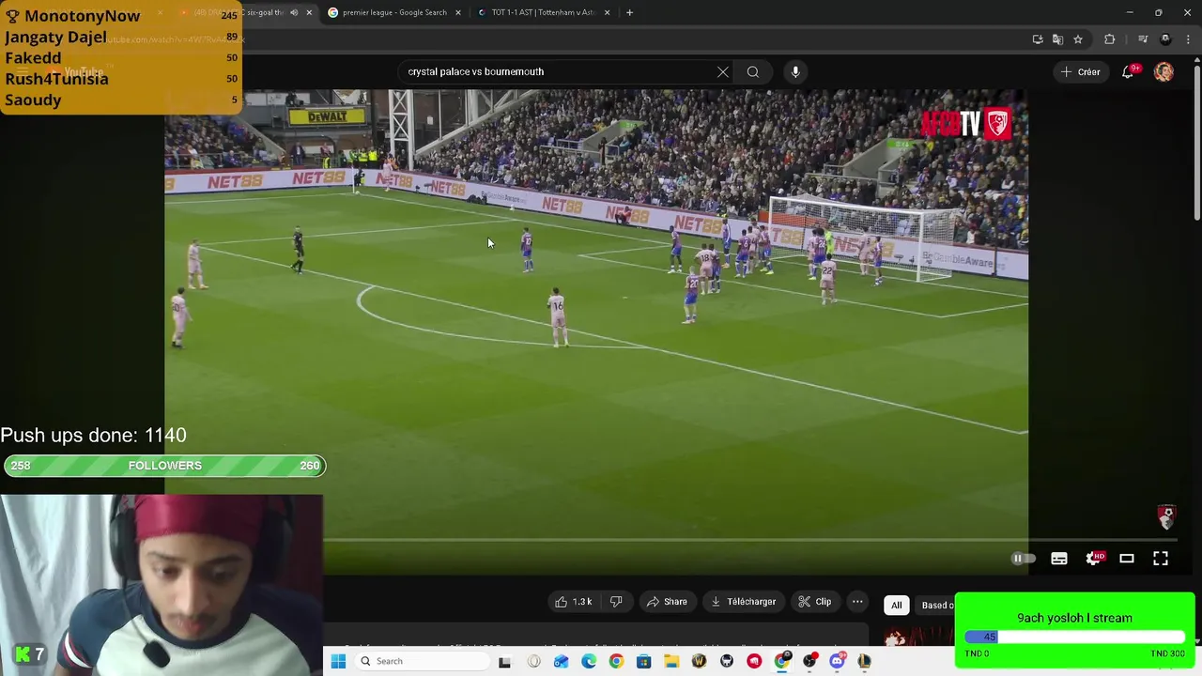
Task: Click the Créer button
Action: point(1080,71)
